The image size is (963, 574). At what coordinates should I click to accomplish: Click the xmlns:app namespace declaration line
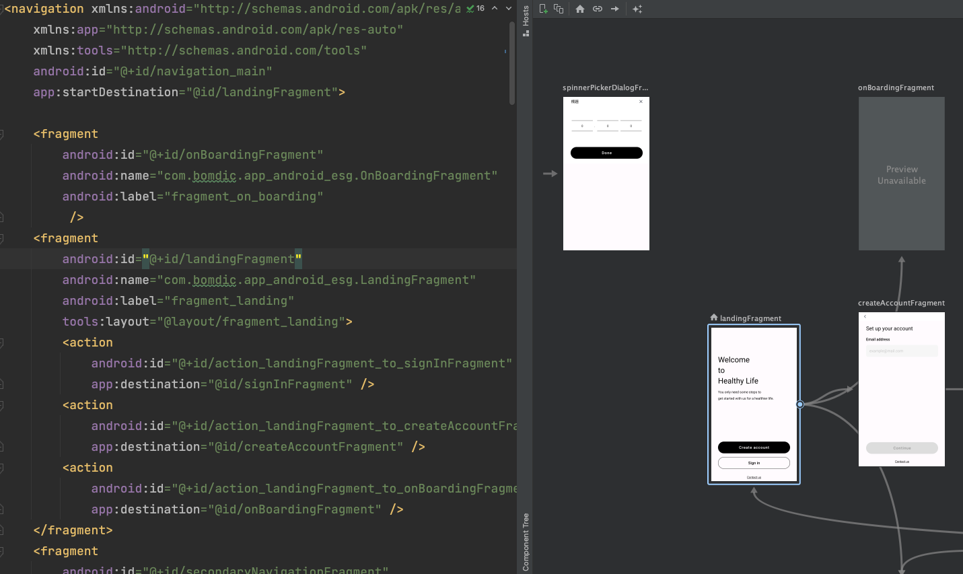pyautogui.click(x=218, y=30)
